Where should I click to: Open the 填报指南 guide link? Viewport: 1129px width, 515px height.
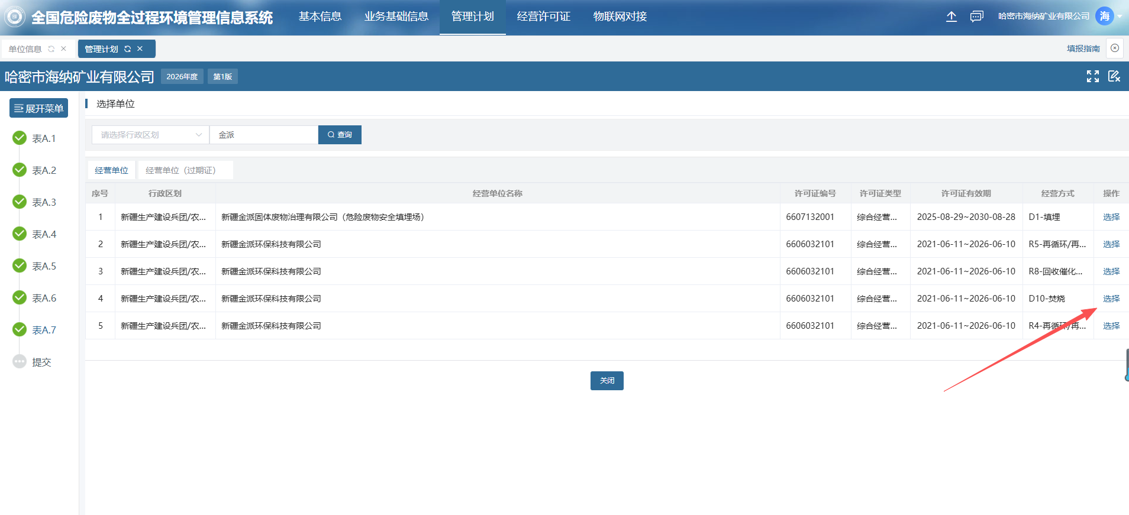coord(1083,48)
